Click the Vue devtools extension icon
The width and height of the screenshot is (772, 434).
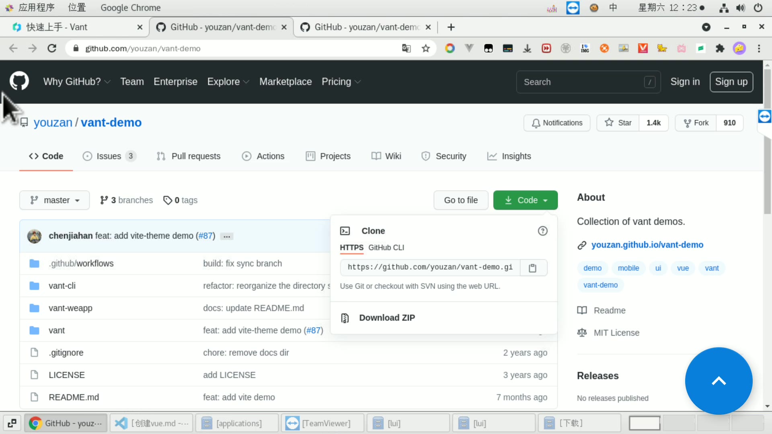coord(469,49)
